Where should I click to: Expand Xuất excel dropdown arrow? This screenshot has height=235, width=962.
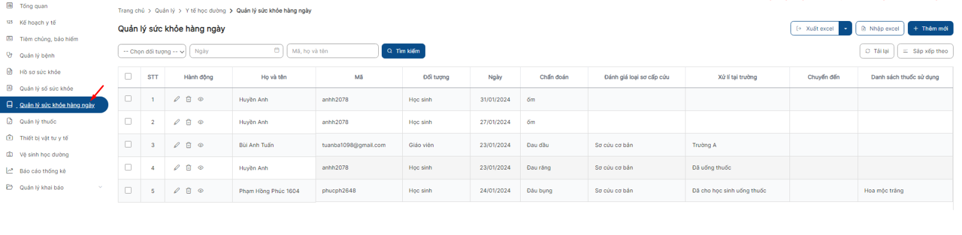point(845,28)
